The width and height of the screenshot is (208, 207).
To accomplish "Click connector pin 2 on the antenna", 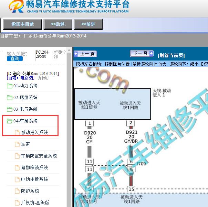I will (131, 123).
